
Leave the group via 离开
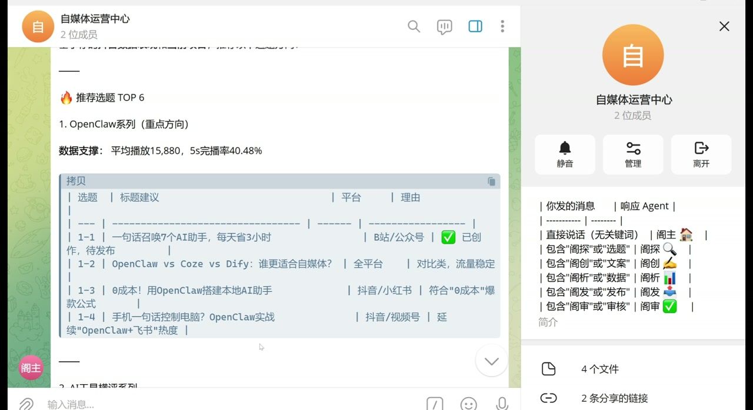click(x=701, y=154)
